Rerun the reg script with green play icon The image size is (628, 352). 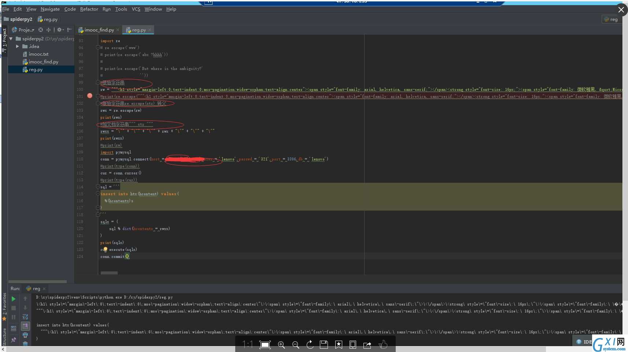pos(14,299)
